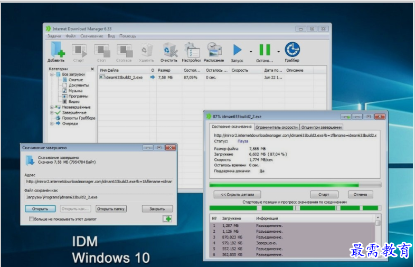Screen dimensions: 415x267
Task: Open dropdown arrow next to Останов
Action: click(x=278, y=52)
